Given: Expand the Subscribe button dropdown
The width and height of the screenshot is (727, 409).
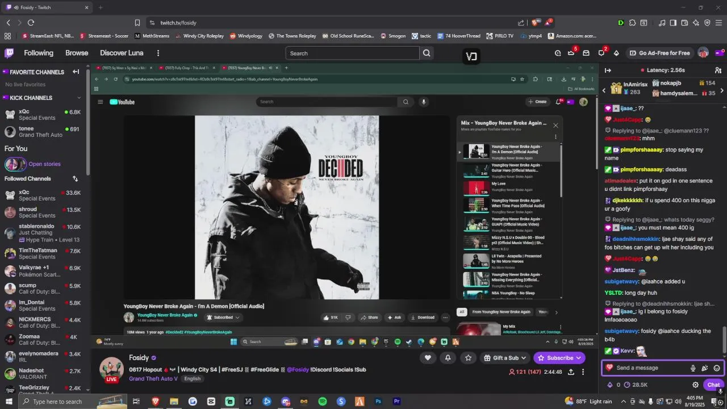Looking at the screenshot, I should point(579,358).
